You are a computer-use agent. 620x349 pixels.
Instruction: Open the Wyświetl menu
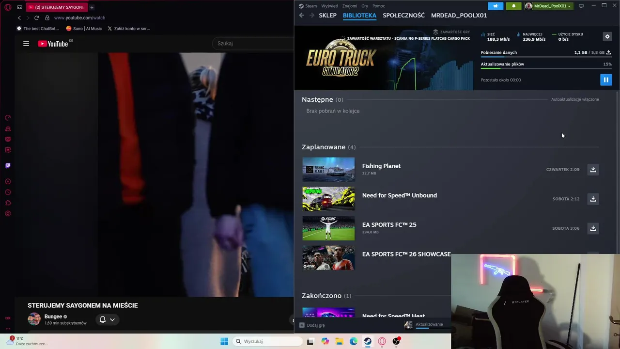pyautogui.click(x=329, y=6)
